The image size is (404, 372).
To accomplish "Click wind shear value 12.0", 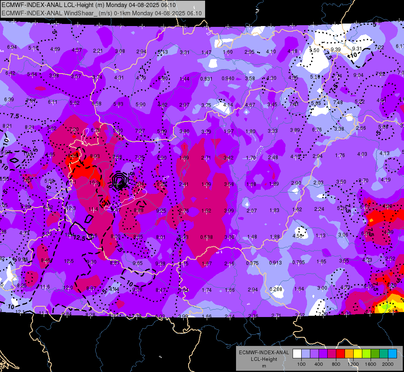I will pyautogui.click(x=68, y=288).
